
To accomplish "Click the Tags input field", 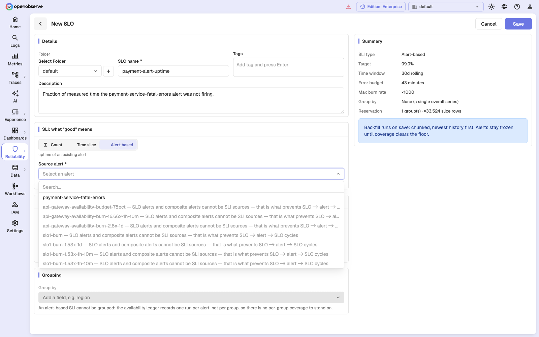I will click(x=289, y=67).
